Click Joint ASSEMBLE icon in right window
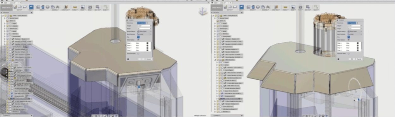The image size is (395, 117). [x=268, y=7]
